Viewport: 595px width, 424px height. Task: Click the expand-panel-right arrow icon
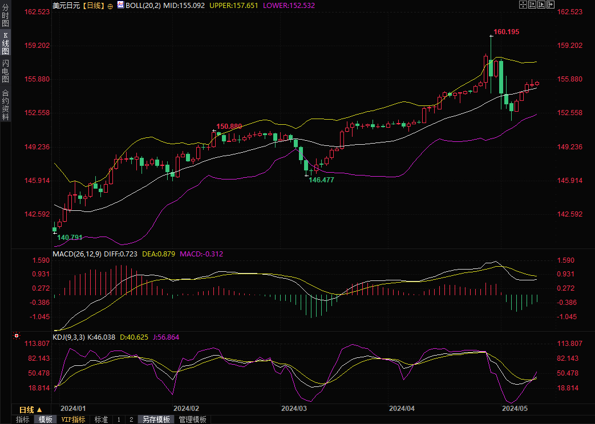(550, 5)
